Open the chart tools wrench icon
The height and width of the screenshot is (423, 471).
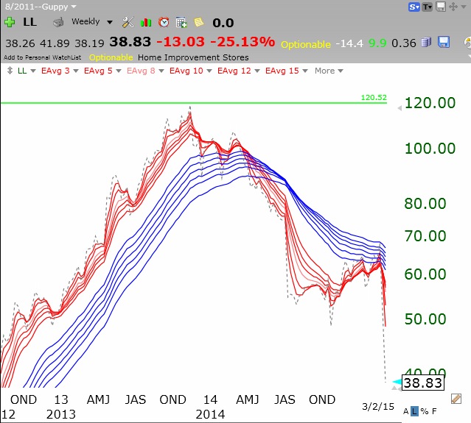pyautogui.click(x=128, y=23)
